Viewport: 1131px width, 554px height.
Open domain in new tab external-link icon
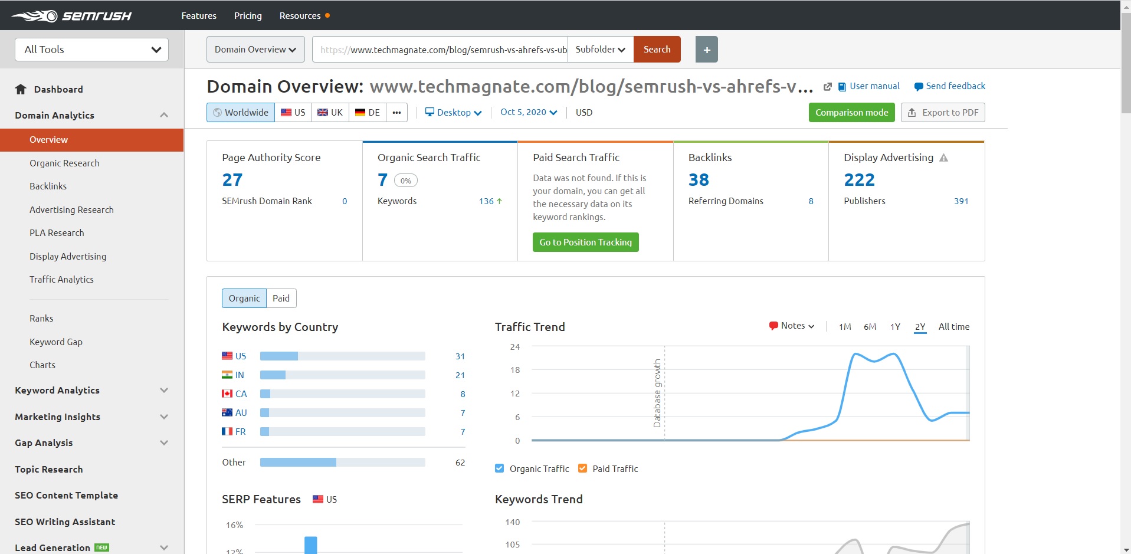828,87
